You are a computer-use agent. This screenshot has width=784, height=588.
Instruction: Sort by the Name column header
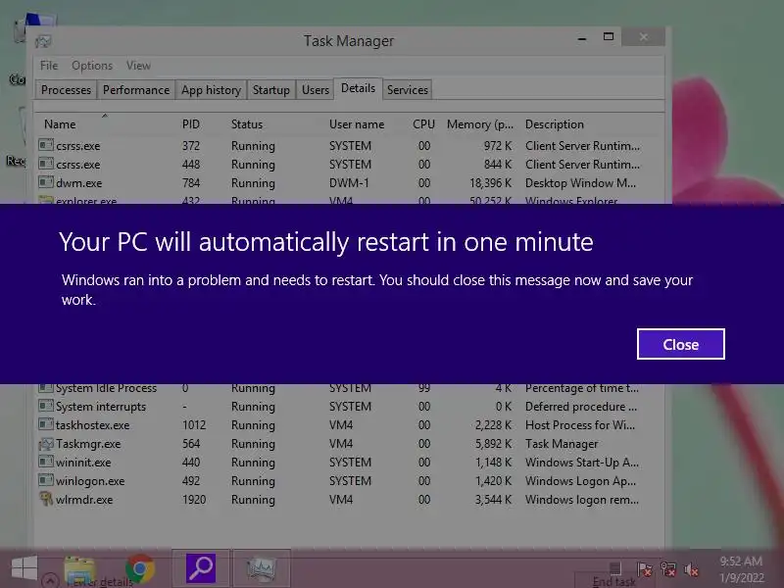[60, 124]
